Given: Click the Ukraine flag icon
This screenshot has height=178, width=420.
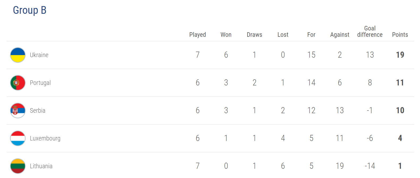Looking at the screenshot, I should pos(18,55).
